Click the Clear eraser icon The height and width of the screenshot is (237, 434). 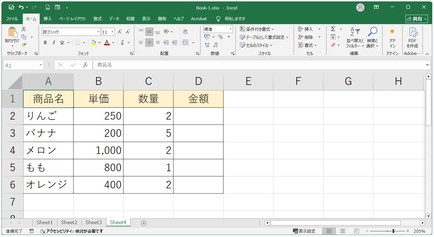pyautogui.click(x=333, y=45)
